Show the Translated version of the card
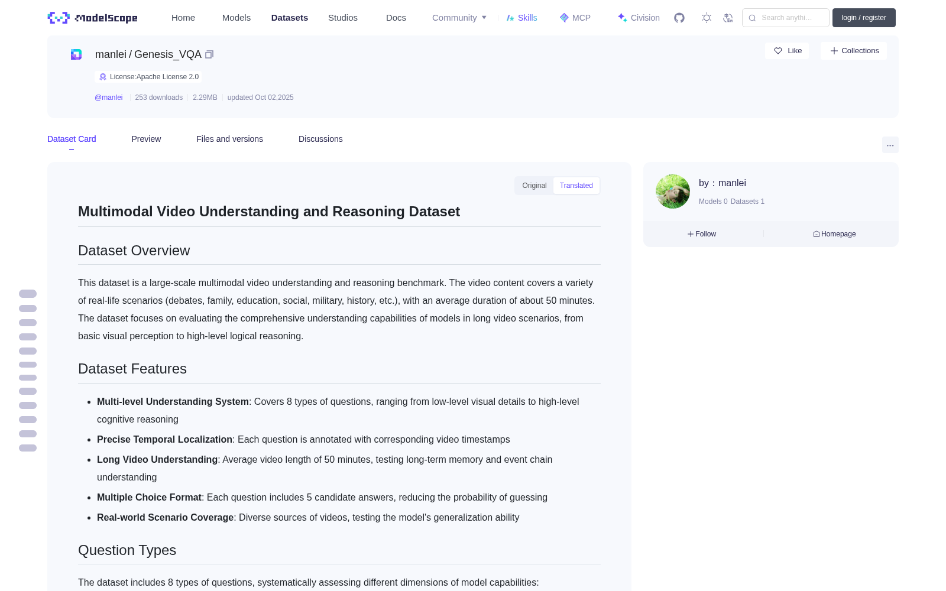This screenshot has height=591, width=946. (576, 186)
